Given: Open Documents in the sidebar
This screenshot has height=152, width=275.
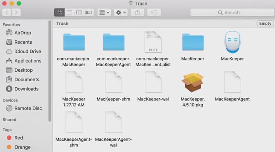Looking at the screenshot, I should [22, 80].
